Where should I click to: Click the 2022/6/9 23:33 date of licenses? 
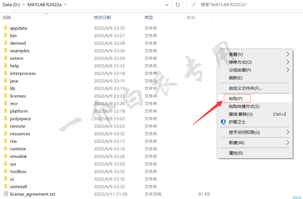click(109, 96)
